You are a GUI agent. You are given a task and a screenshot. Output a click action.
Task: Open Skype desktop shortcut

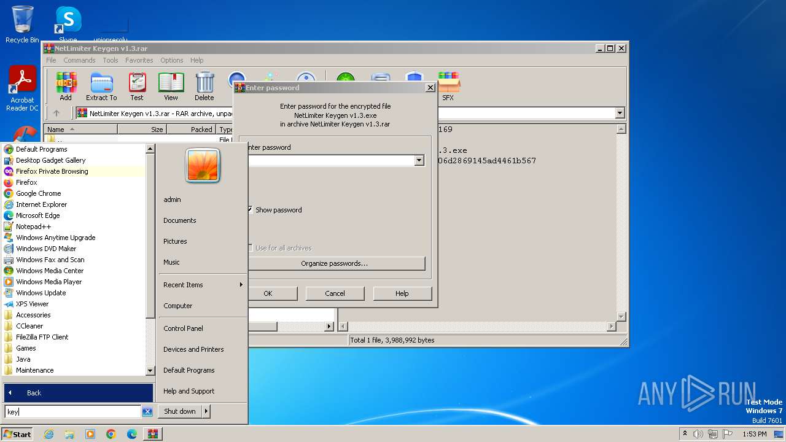[68, 25]
